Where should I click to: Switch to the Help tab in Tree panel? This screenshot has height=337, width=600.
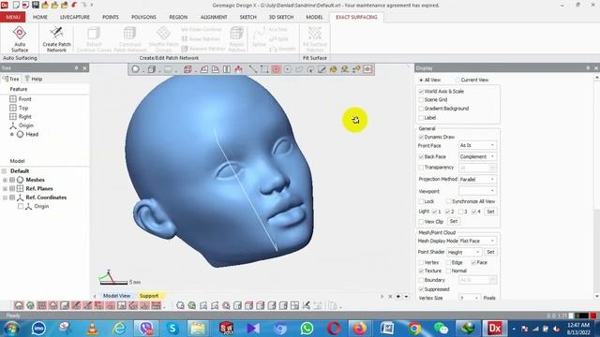34,79
